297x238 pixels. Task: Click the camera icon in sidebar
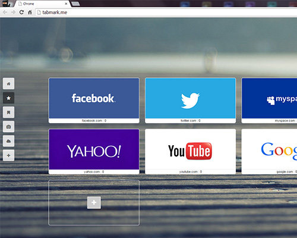point(8,127)
